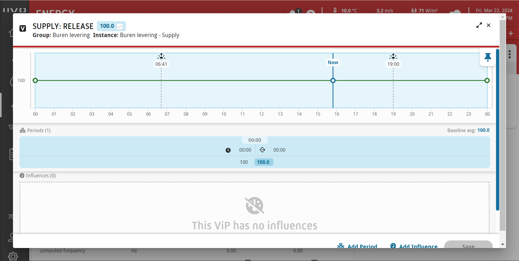519x261 pixels.
Task: Toggle the checkbox next to 100.0 in the header
Action: (120, 26)
